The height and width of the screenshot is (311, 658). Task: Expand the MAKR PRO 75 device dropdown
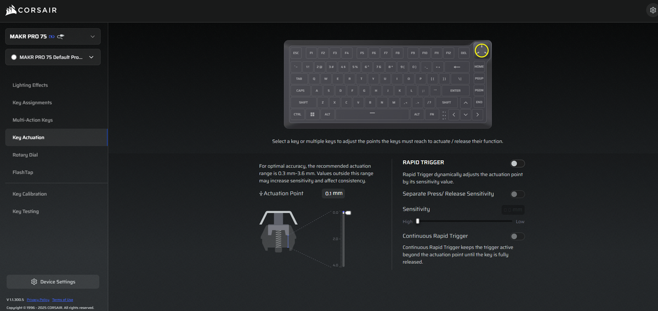(53, 37)
